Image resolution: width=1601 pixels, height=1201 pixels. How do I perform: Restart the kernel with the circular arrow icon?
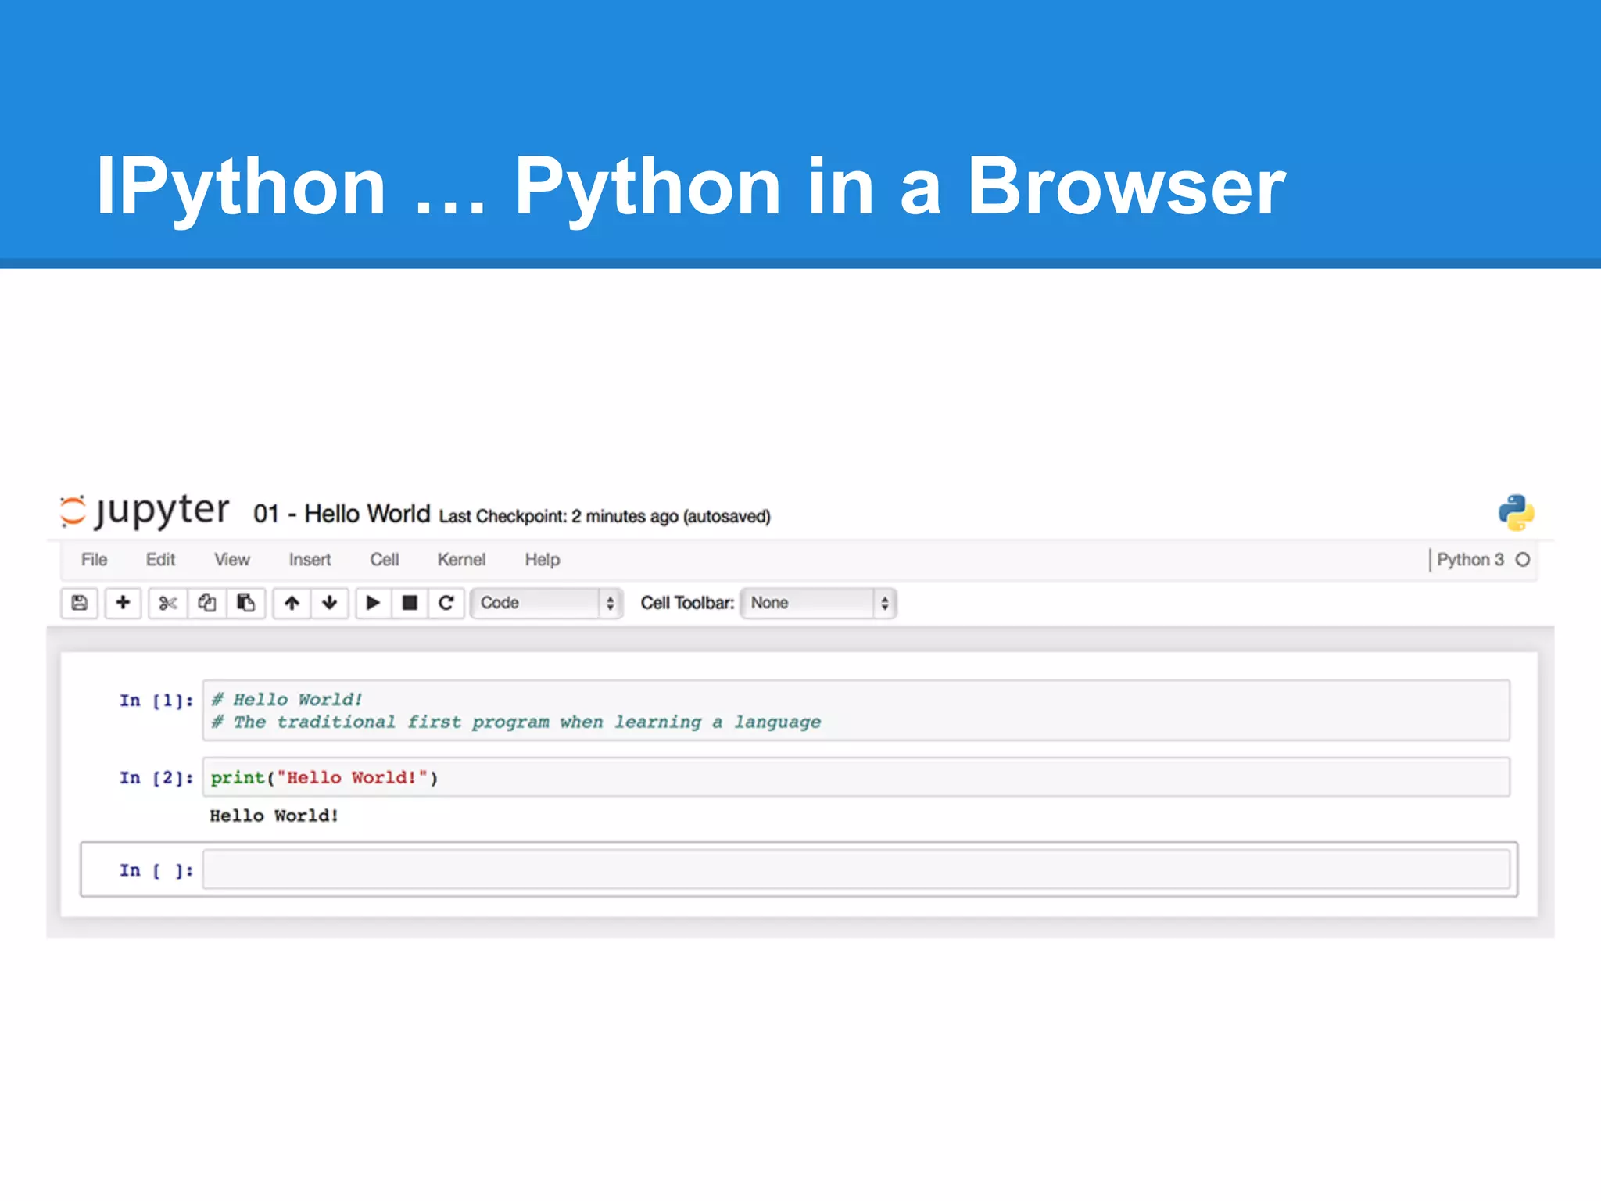[446, 603]
